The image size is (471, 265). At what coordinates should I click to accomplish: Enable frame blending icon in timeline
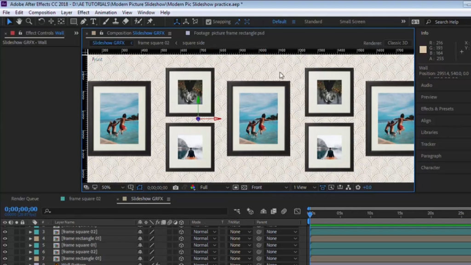(x=274, y=212)
